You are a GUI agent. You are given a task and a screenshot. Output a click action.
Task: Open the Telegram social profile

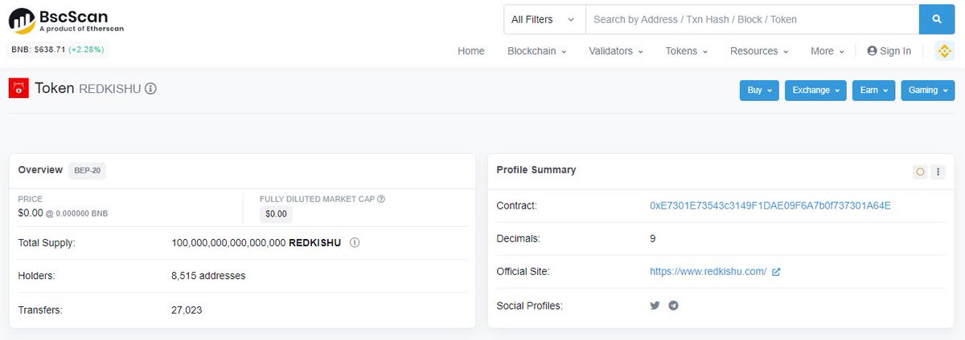click(x=674, y=306)
